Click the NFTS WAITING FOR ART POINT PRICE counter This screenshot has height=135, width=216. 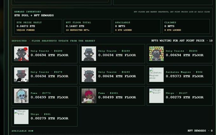[x=182, y=41]
